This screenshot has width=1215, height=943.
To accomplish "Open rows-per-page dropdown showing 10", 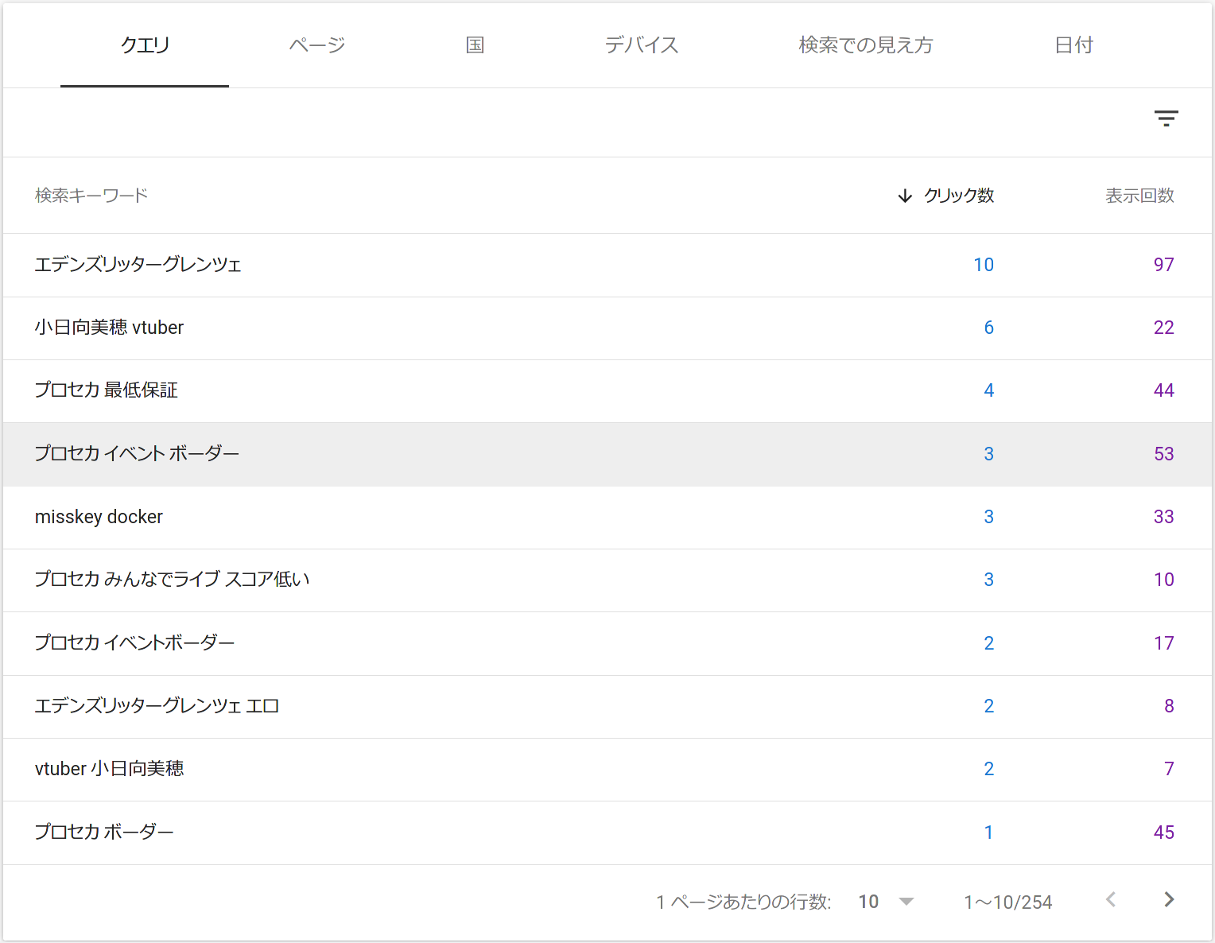I will 886,902.
